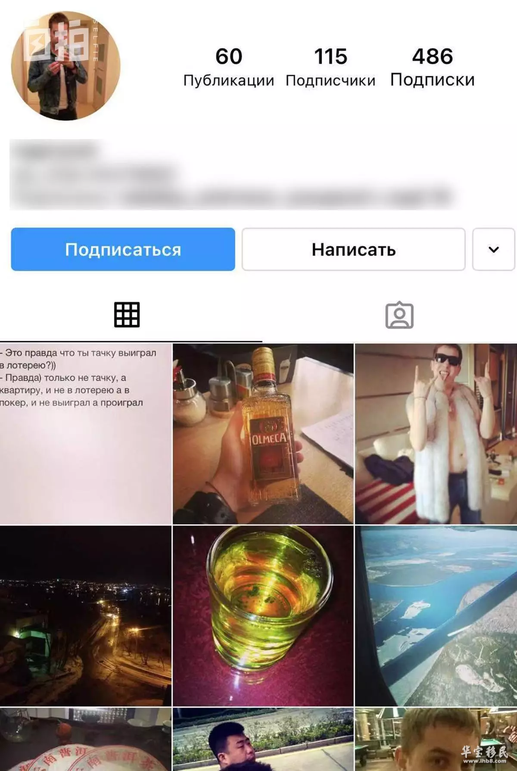Open the dark-haired man outdoors photo
This screenshot has width=517, height=771.
[263, 739]
